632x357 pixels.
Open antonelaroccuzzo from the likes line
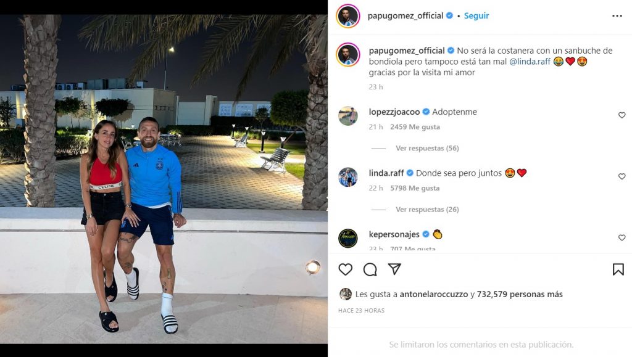coord(434,294)
